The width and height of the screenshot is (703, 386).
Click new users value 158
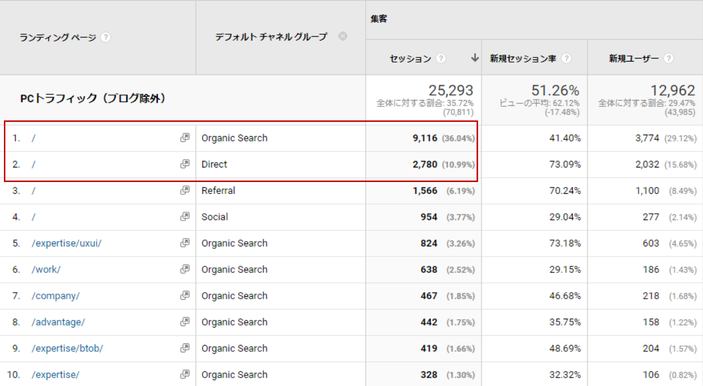point(651,323)
